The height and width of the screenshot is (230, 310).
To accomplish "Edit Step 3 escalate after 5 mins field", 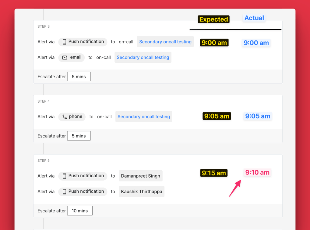I will point(79,77).
